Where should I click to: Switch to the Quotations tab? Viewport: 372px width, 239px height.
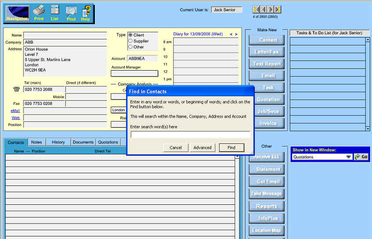pyautogui.click(x=108, y=142)
